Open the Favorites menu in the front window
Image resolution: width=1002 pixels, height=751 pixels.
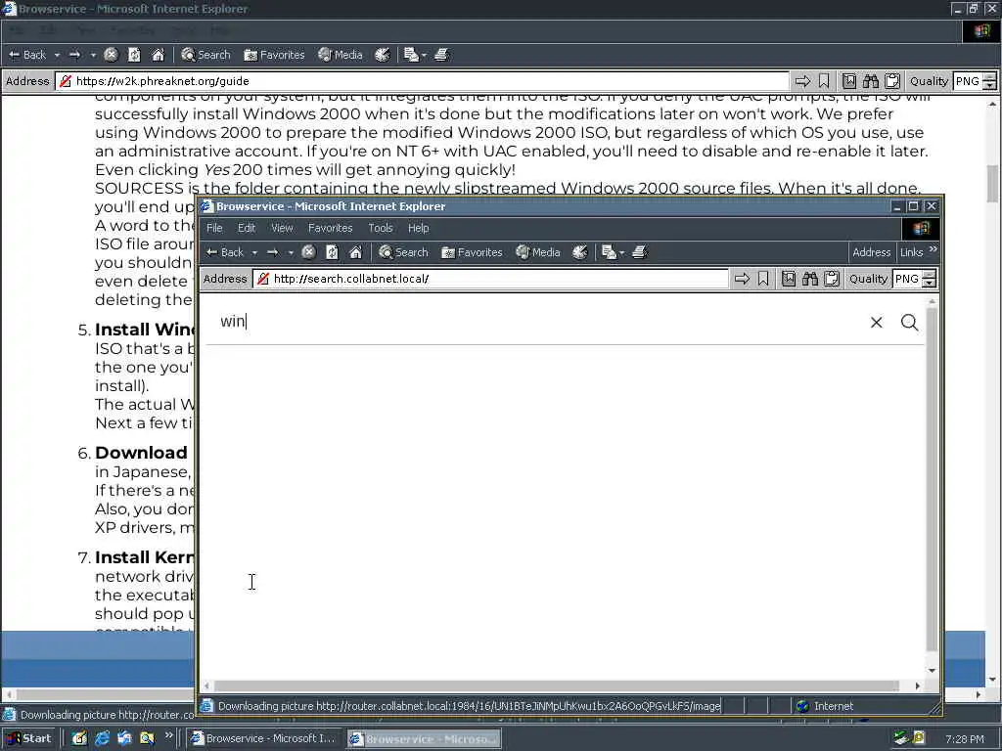331,228
